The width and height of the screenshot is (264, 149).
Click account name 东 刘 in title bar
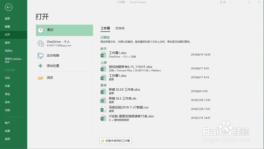[x=223, y=2]
